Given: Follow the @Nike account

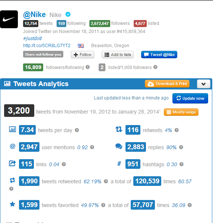Looking at the screenshot, I should tap(82, 55).
